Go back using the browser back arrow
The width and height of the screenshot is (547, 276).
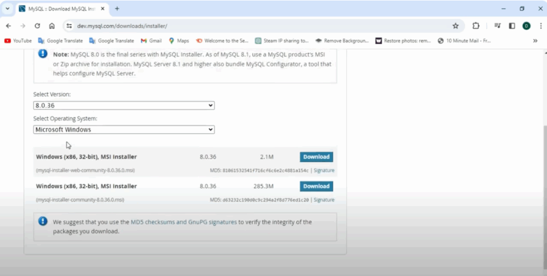pyautogui.click(x=9, y=26)
